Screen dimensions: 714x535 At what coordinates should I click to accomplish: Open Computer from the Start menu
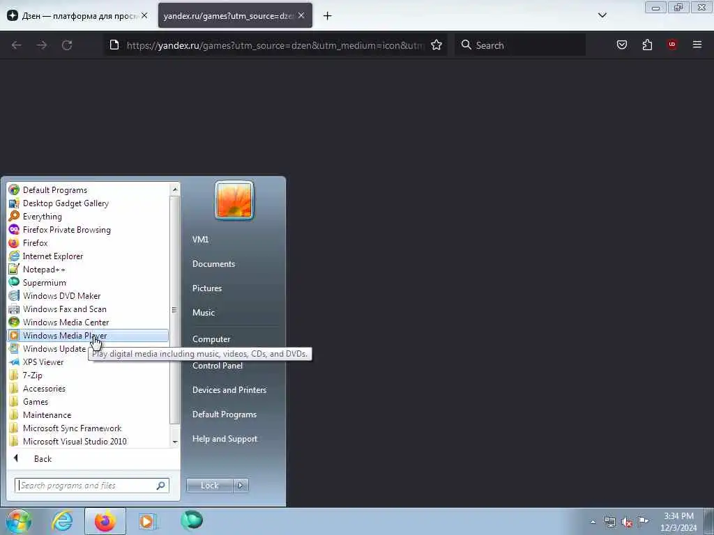point(211,339)
